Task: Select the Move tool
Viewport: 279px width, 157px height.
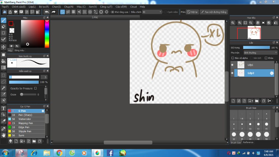Action: (x=4, y=47)
